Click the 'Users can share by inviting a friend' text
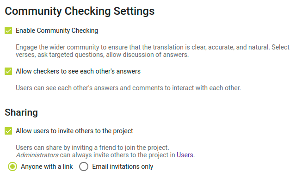The image size is (302, 179). [x=92, y=148]
